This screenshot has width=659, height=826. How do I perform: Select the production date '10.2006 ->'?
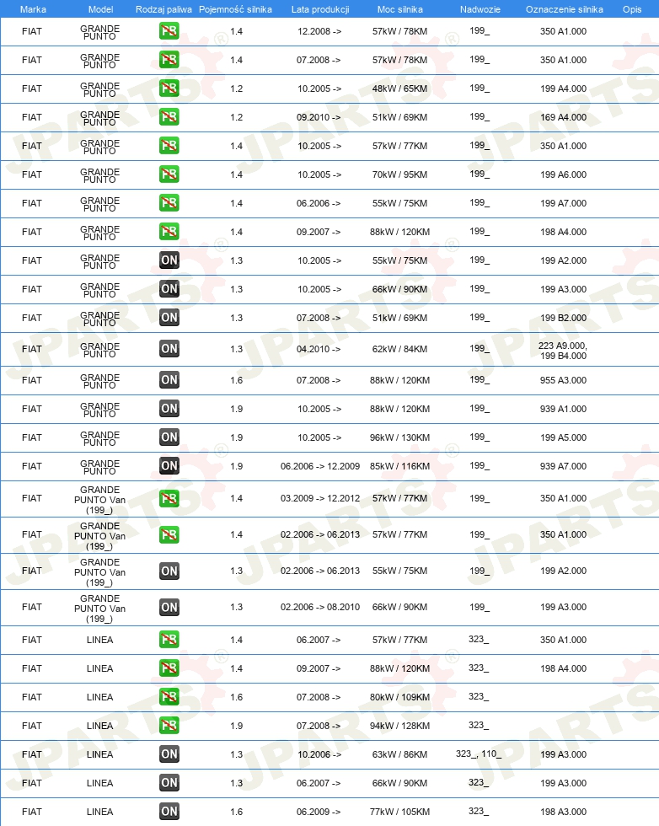click(x=319, y=754)
